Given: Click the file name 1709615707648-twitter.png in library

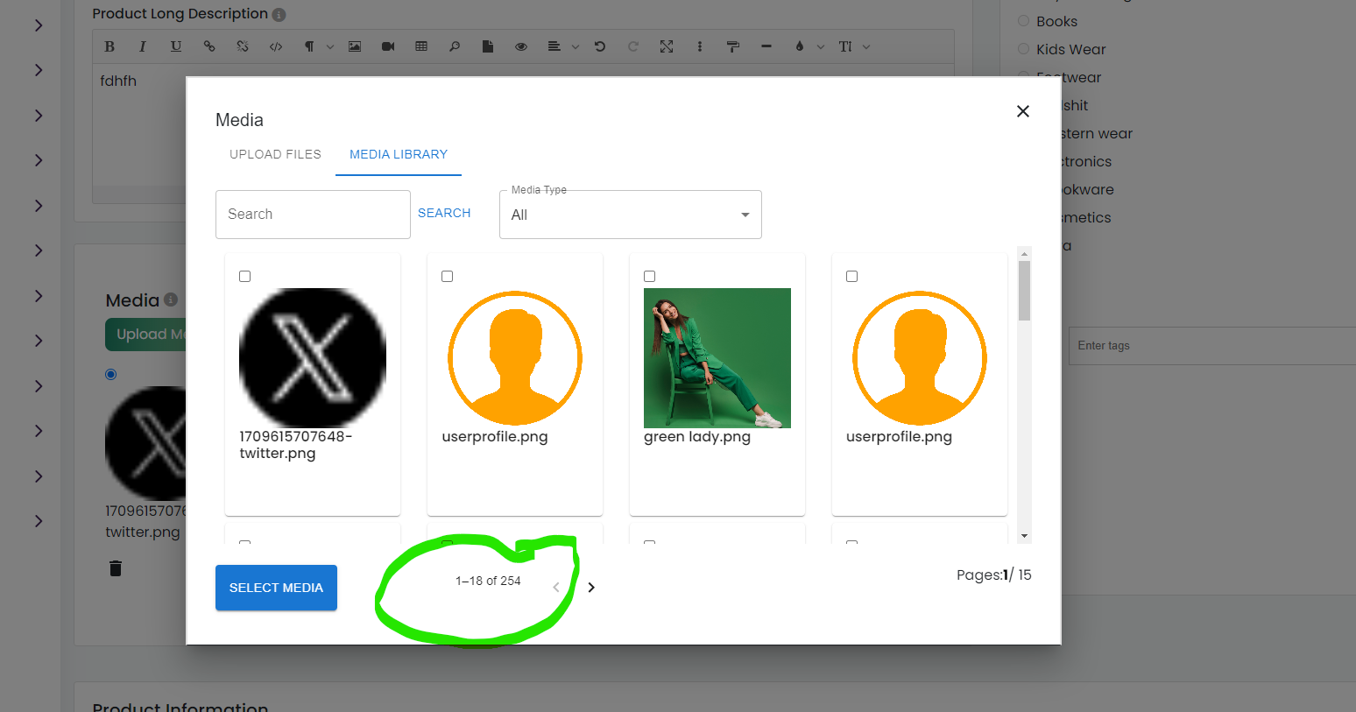Looking at the screenshot, I should point(296,445).
